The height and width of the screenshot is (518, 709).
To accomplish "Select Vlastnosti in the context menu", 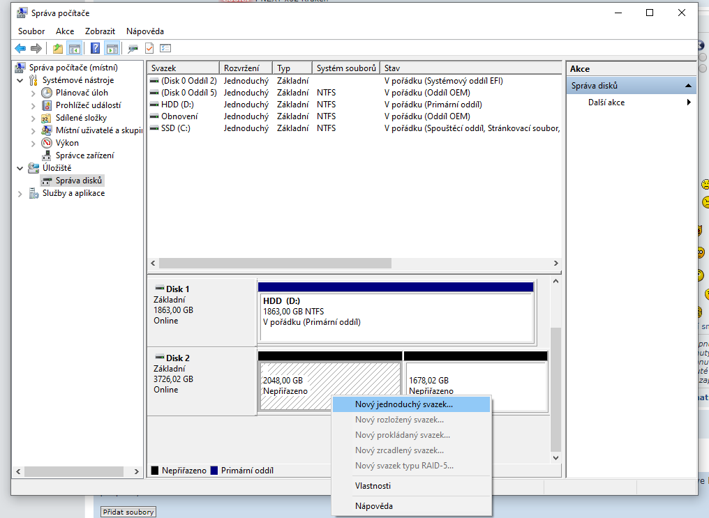I will coord(373,486).
